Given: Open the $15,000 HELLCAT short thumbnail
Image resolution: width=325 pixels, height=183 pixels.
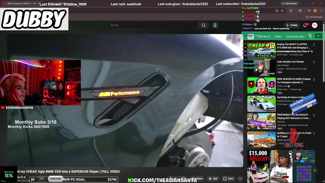Looking at the screenshot, I should point(258,166).
